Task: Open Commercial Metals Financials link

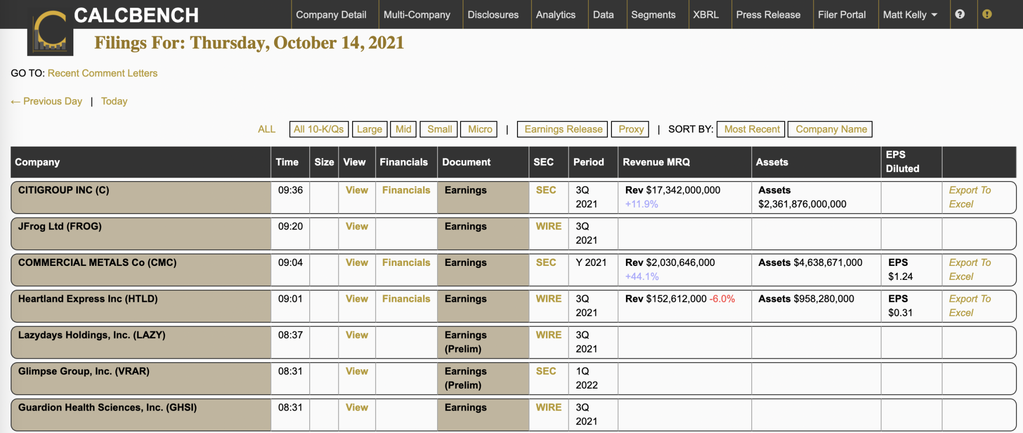Action: click(406, 263)
